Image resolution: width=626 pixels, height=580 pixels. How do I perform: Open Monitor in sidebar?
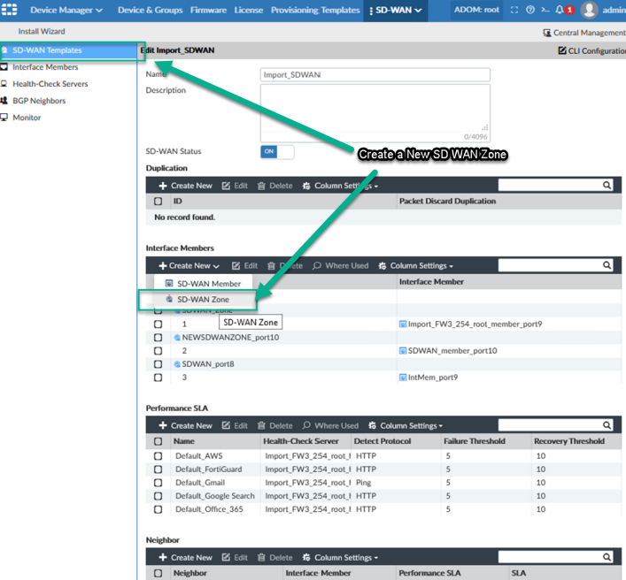pos(27,118)
